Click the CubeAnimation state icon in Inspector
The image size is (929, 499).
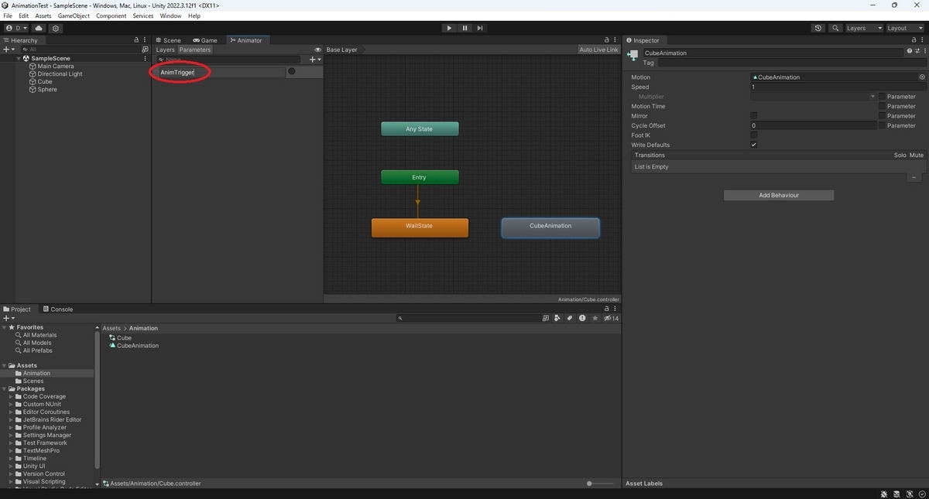click(x=633, y=56)
